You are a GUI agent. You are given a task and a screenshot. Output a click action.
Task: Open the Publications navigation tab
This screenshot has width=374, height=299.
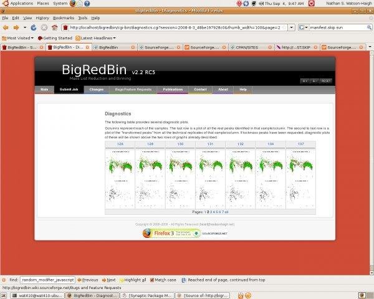(173, 90)
